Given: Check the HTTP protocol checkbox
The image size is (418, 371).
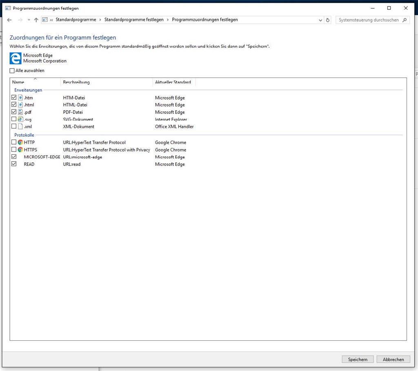Looking at the screenshot, I should (14, 142).
